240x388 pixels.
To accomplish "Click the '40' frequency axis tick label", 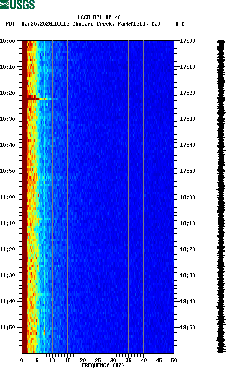I will pos(143,361).
